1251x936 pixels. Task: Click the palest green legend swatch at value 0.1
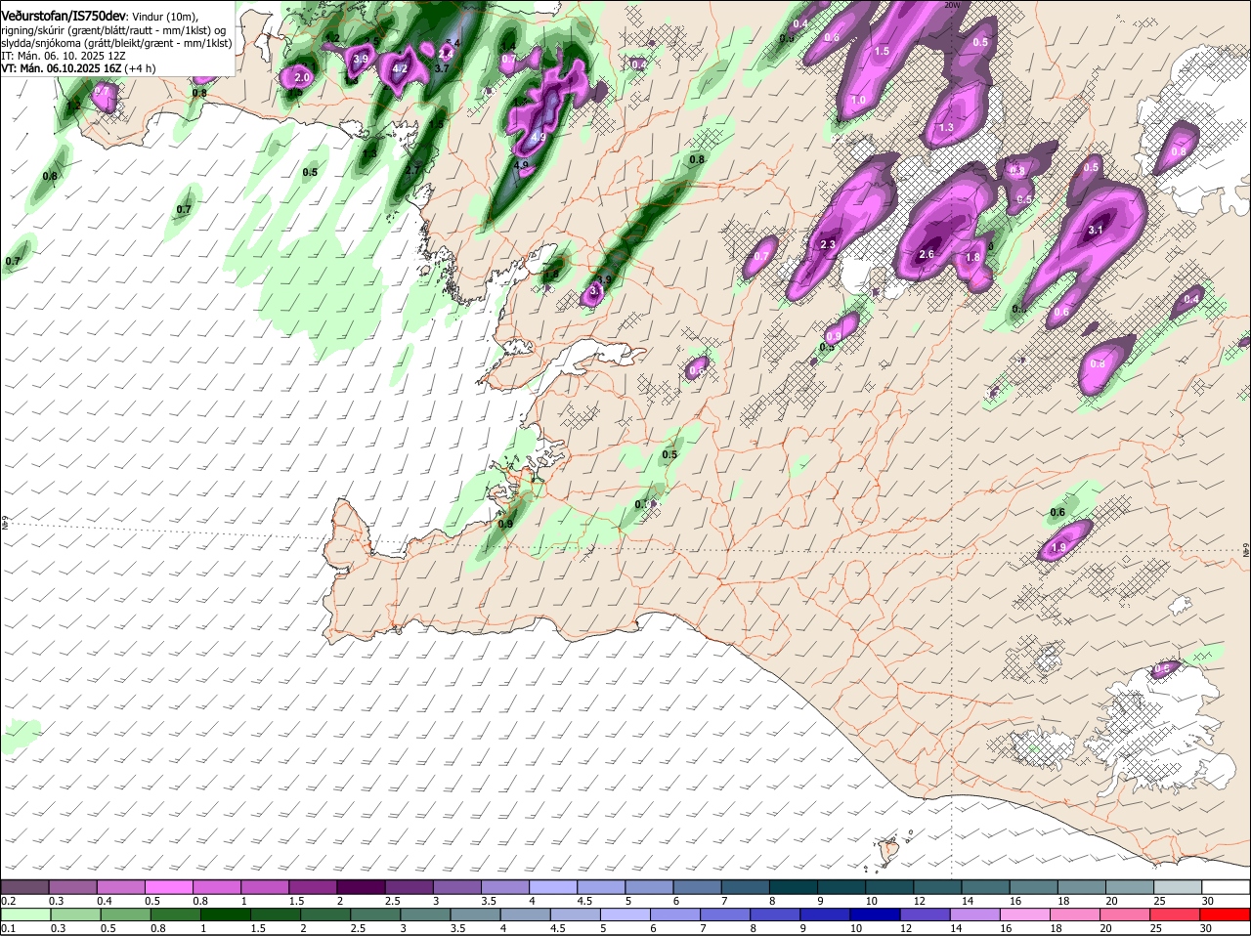(x=25, y=914)
